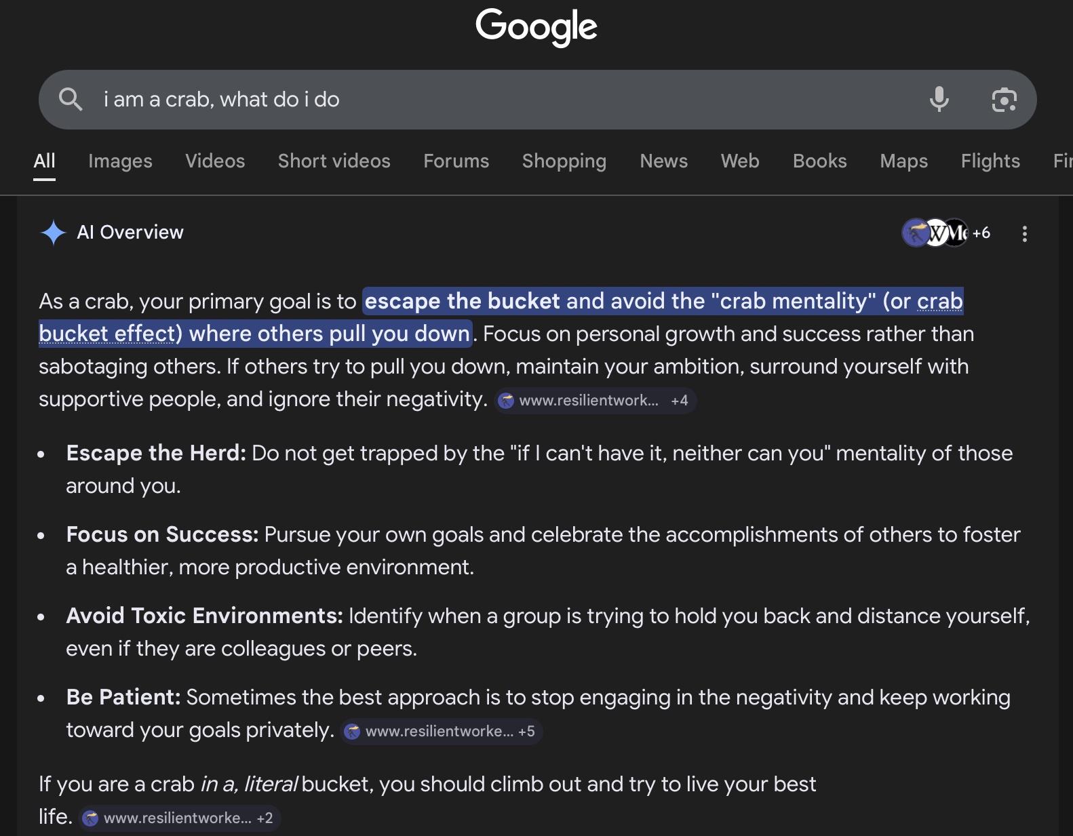Expand the resilientworke +5 source chip

[441, 732]
